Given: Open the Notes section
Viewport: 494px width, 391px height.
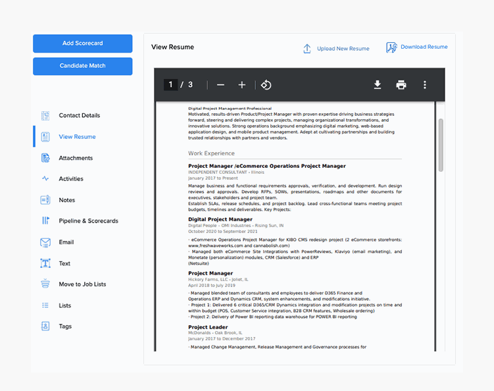Looking at the screenshot, I should (x=67, y=200).
